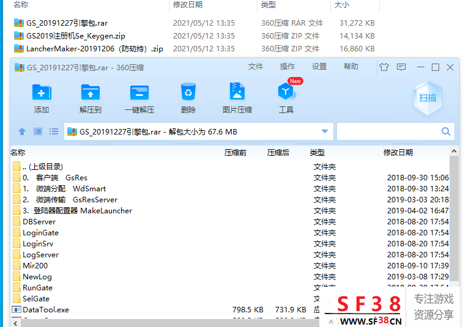
Task: Click the DBServer folder icon
Action: click(17, 222)
